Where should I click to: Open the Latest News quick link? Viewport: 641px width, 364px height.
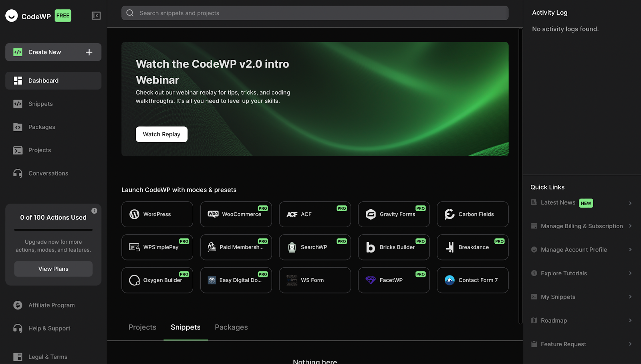pyautogui.click(x=582, y=203)
